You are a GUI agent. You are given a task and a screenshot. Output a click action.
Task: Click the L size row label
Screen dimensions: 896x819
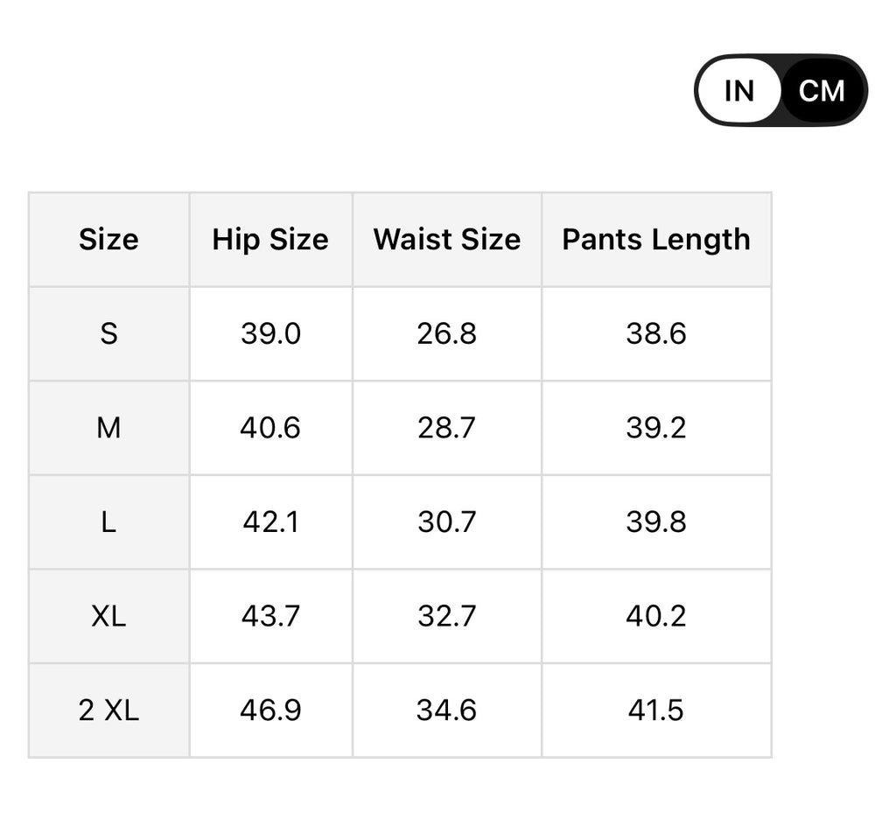coord(108,522)
